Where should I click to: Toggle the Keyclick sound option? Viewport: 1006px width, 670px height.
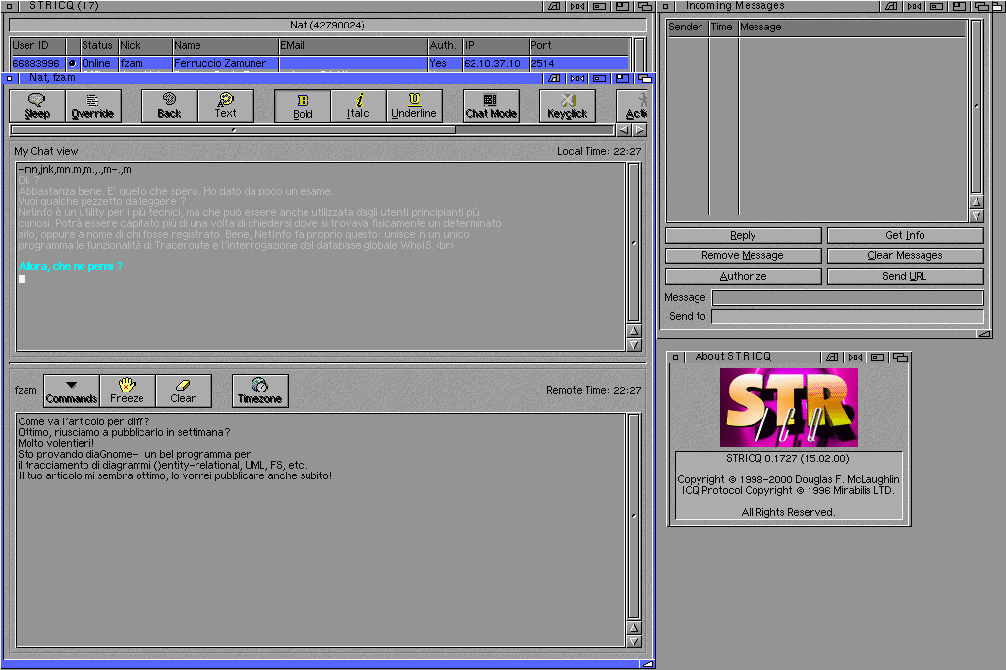coord(567,105)
